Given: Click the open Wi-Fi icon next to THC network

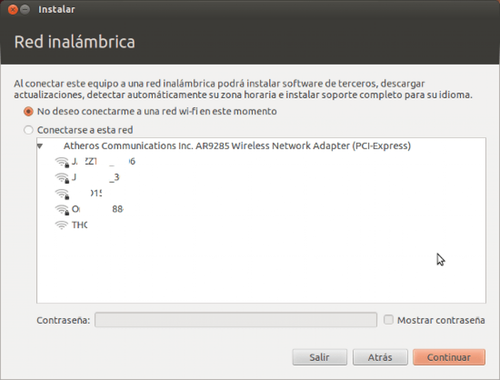Looking at the screenshot, I should (x=62, y=225).
